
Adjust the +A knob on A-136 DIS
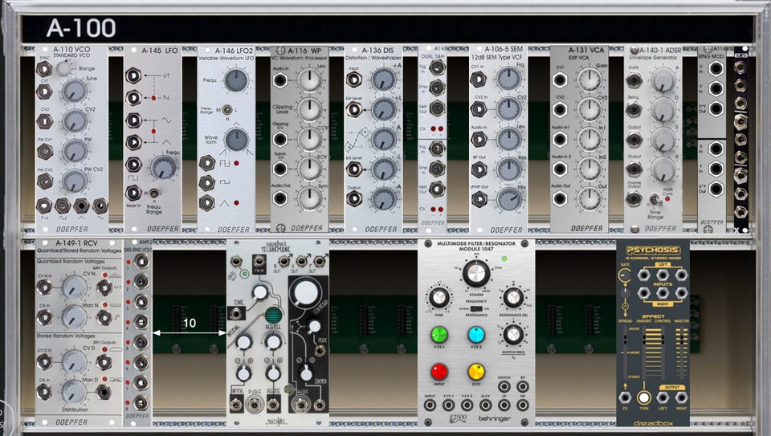[383, 79]
